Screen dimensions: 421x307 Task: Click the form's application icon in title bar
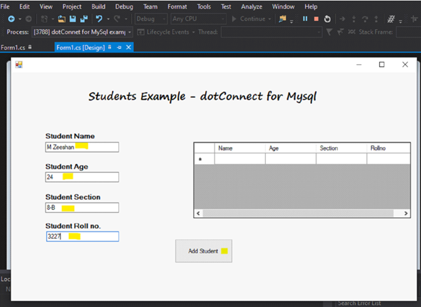19,65
